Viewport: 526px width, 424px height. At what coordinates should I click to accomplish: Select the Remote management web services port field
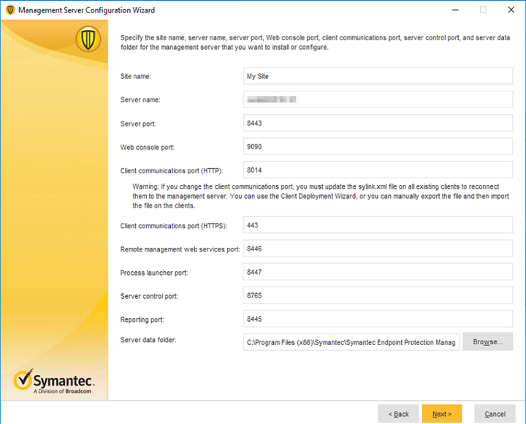pyautogui.click(x=378, y=249)
